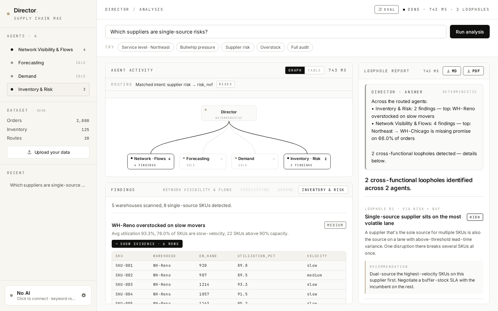The height and width of the screenshot is (311, 498).
Task: Click Orders dataset count 2,000
Action: (x=83, y=121)
